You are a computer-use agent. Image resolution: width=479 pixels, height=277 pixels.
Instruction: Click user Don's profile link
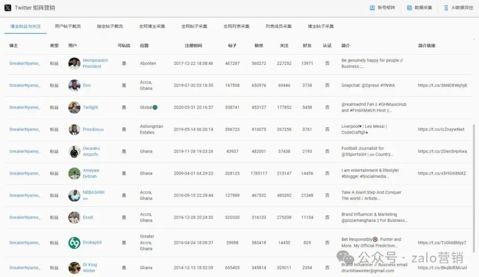pyautogui.click(x=86, y=85)
